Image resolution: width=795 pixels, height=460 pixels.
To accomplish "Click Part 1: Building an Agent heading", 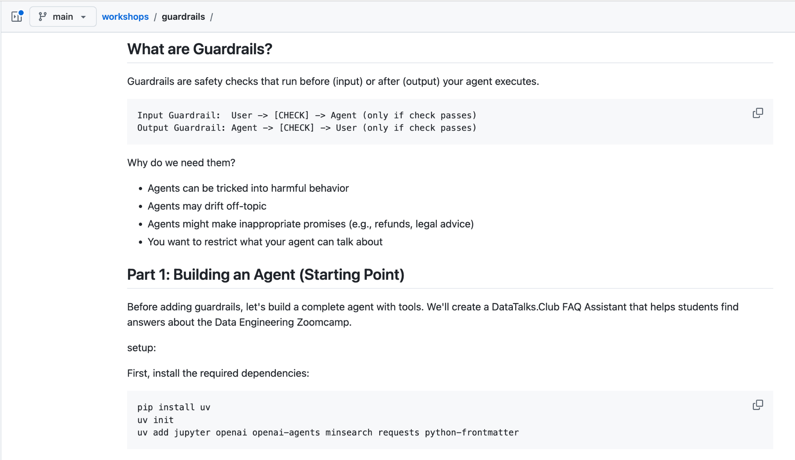I will coord(266,275).
